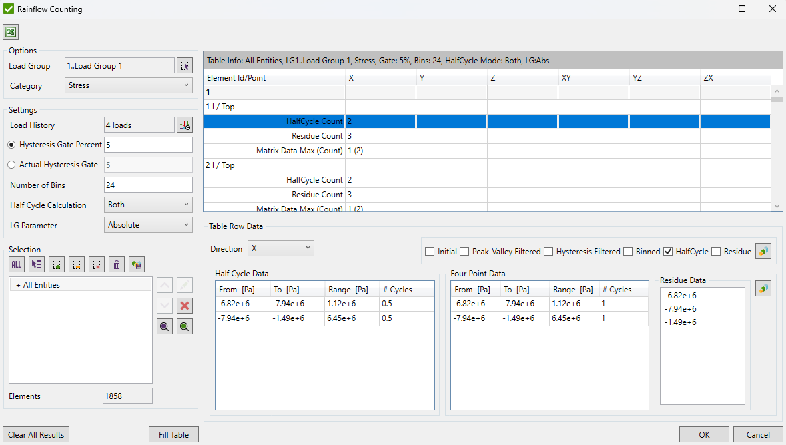Open the Category dropdown

click(129, 85)
